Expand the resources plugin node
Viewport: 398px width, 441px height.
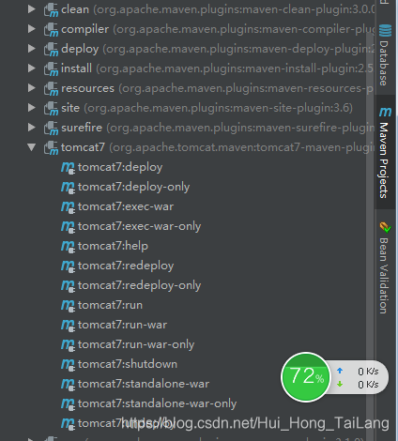pyautogui.click(x=32, y=88)
